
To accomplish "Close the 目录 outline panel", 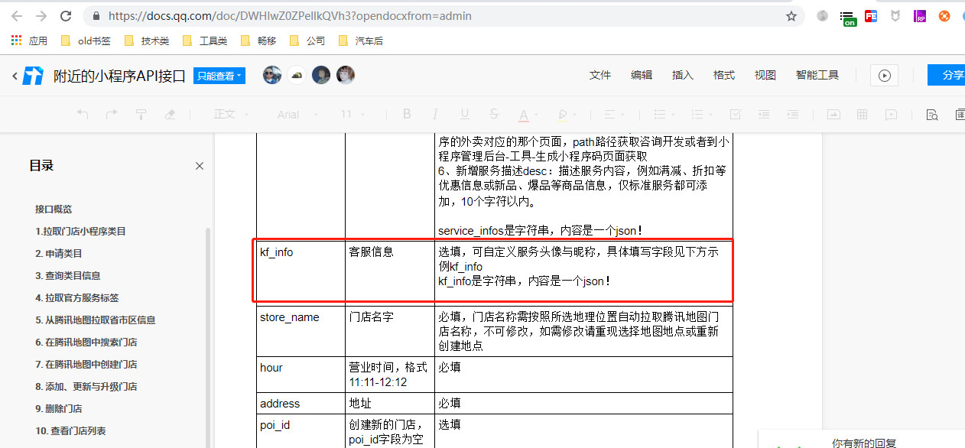I will pos(200,166).
